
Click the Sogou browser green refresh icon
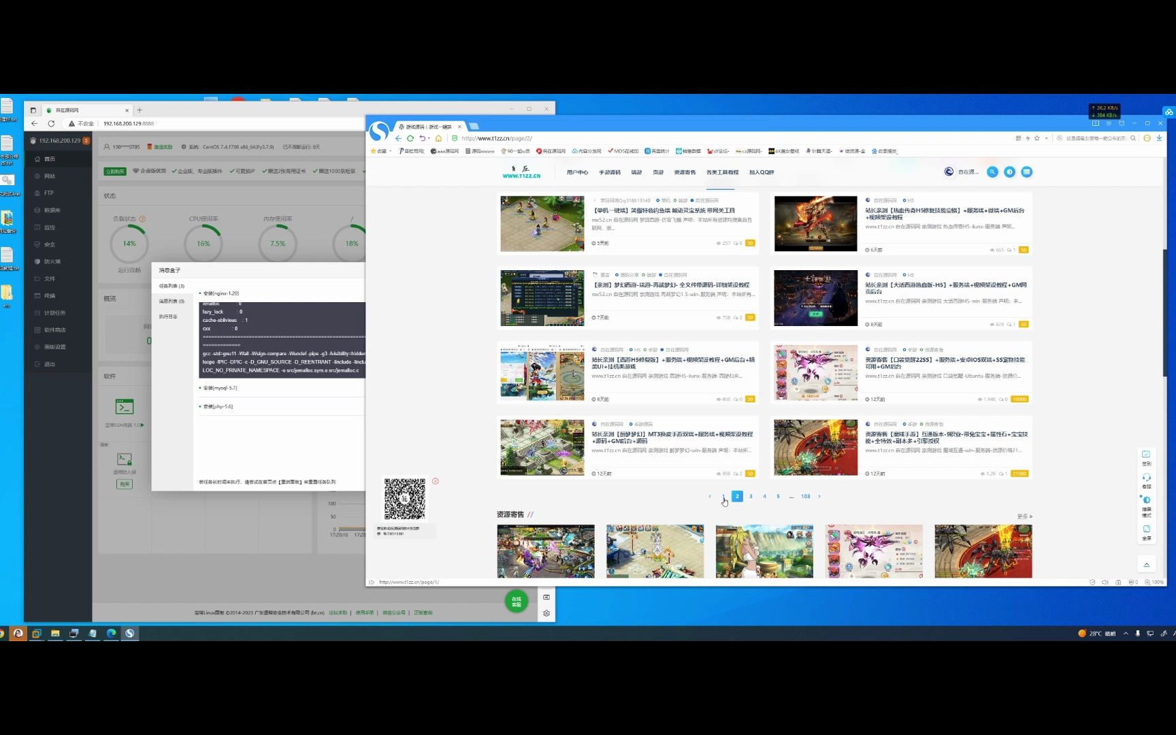tap(410, 138)
